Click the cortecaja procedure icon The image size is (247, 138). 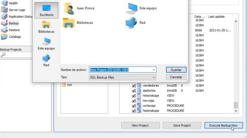pos(139,105)
